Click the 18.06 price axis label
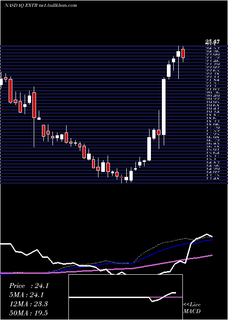The image size is (228, 320). click(x=213, y=124)
